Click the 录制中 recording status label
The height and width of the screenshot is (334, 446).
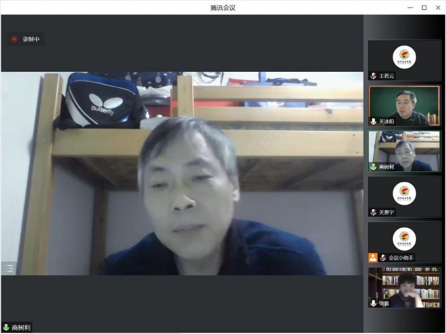31,40
